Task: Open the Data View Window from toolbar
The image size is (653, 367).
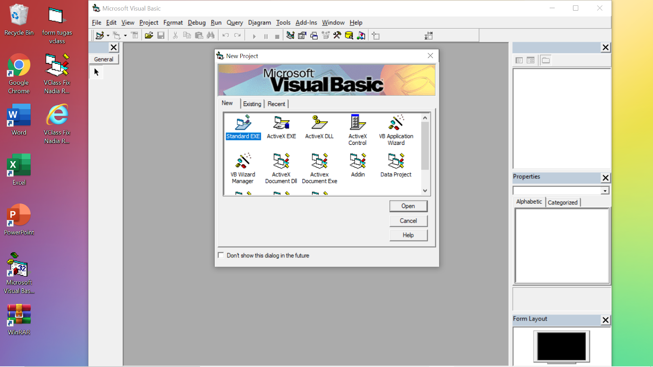Action: pyautogui.click(x=349, y=35)
